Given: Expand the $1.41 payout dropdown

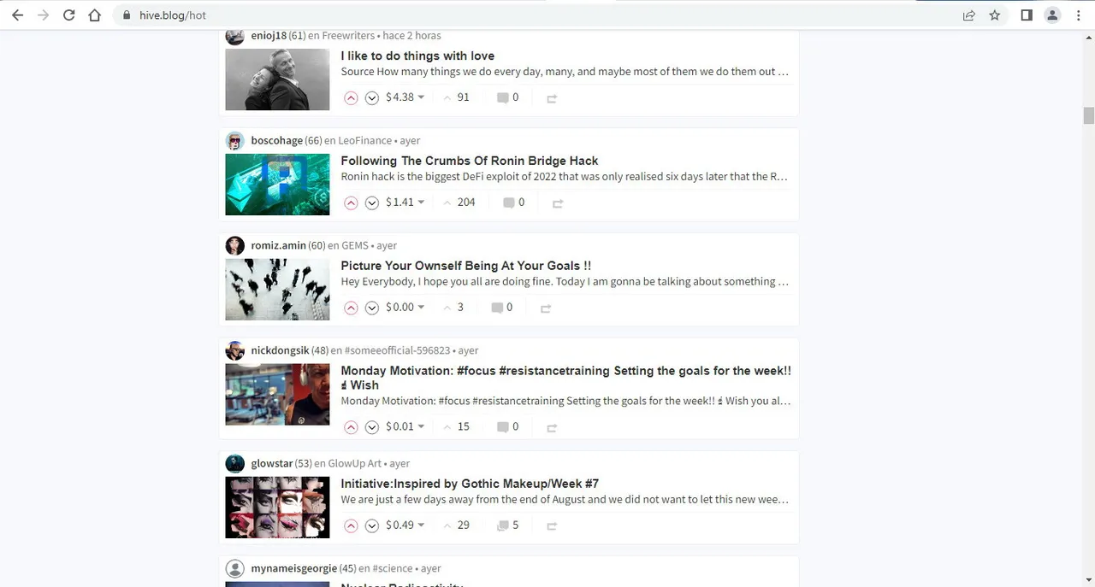Looking at the screenshot, I should point(405,203).
